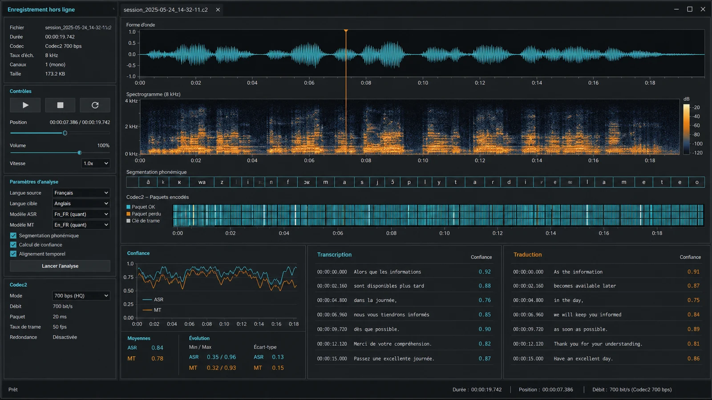Select the 'd' phoneme segment

click(509, 182)
